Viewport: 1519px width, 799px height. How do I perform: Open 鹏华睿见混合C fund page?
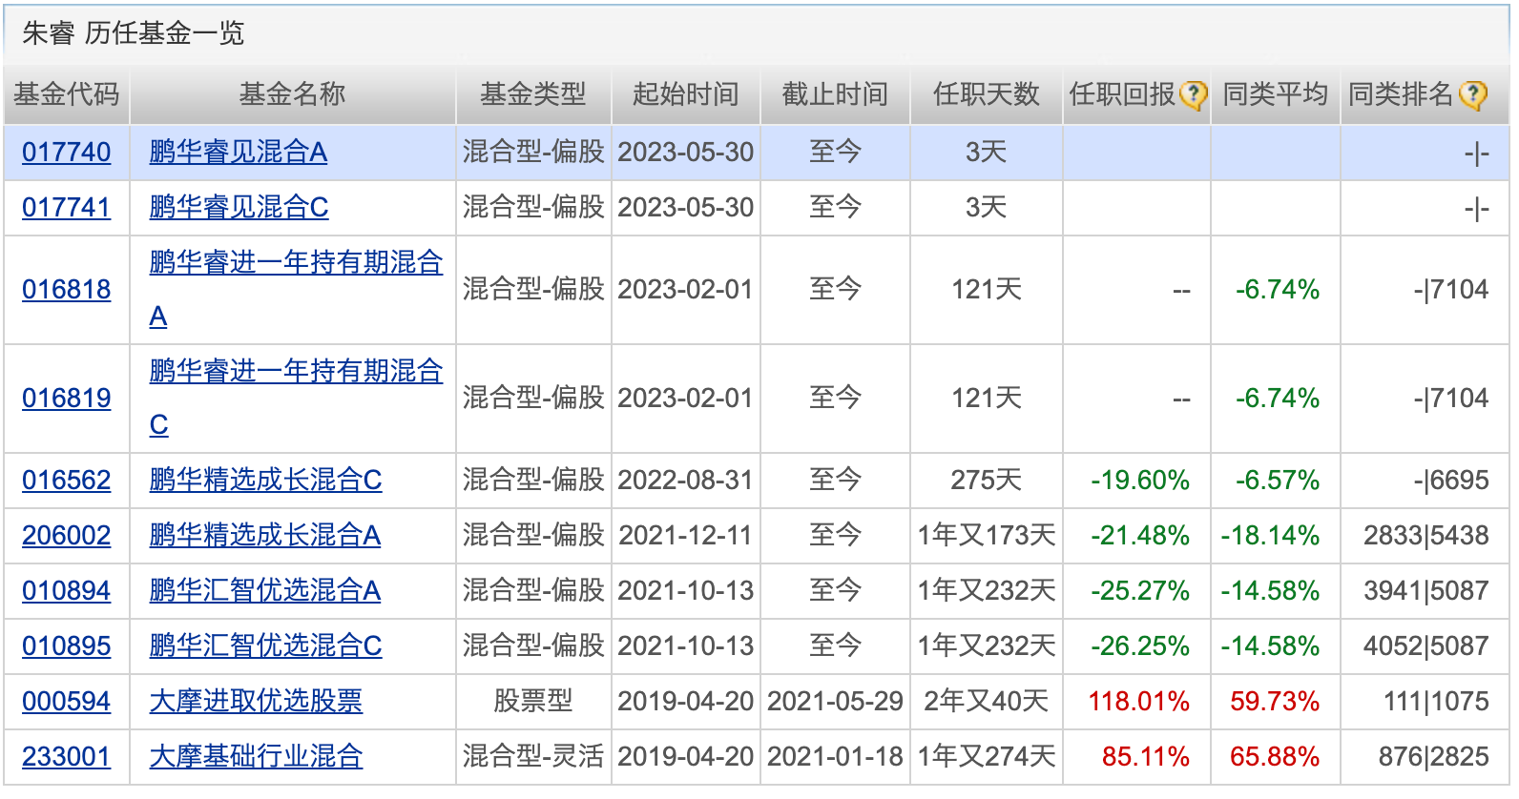click(x=239, y=208)
